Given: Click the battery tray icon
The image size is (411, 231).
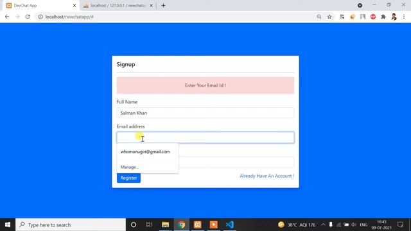Looking at the screenshot, I should click(346, 225).
